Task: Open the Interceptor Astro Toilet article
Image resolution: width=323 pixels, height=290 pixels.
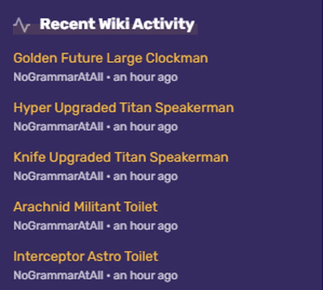Action: tap(86, 256)
